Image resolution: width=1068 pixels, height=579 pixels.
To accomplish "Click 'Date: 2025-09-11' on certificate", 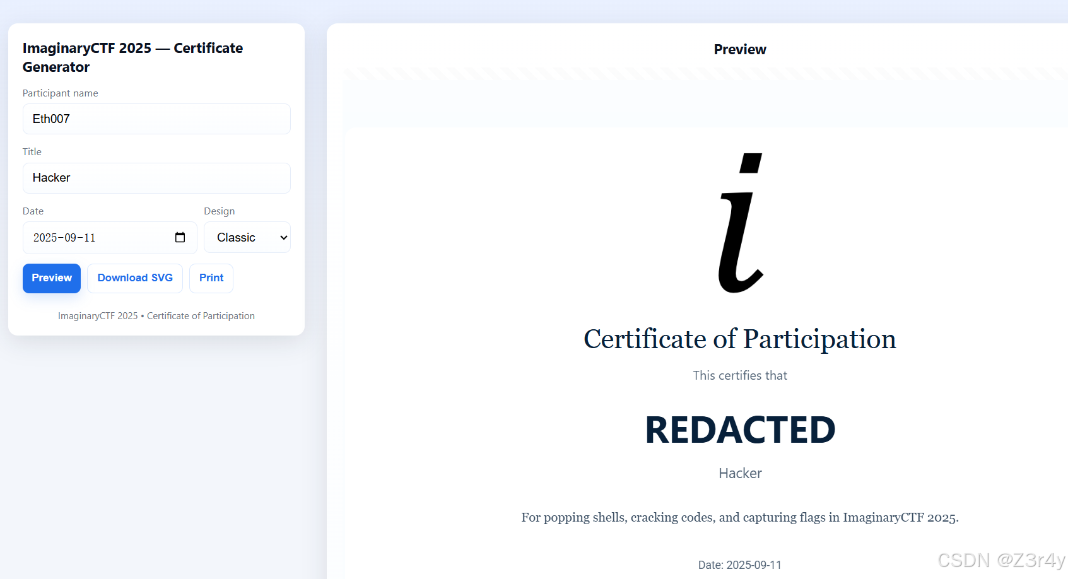I will pos(740,565).
